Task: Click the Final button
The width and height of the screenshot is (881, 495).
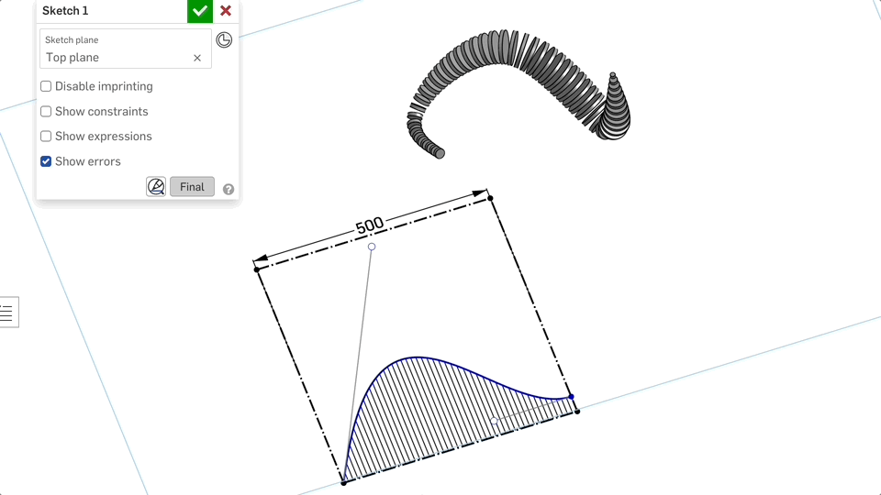Action: click(x=192, y=187)
